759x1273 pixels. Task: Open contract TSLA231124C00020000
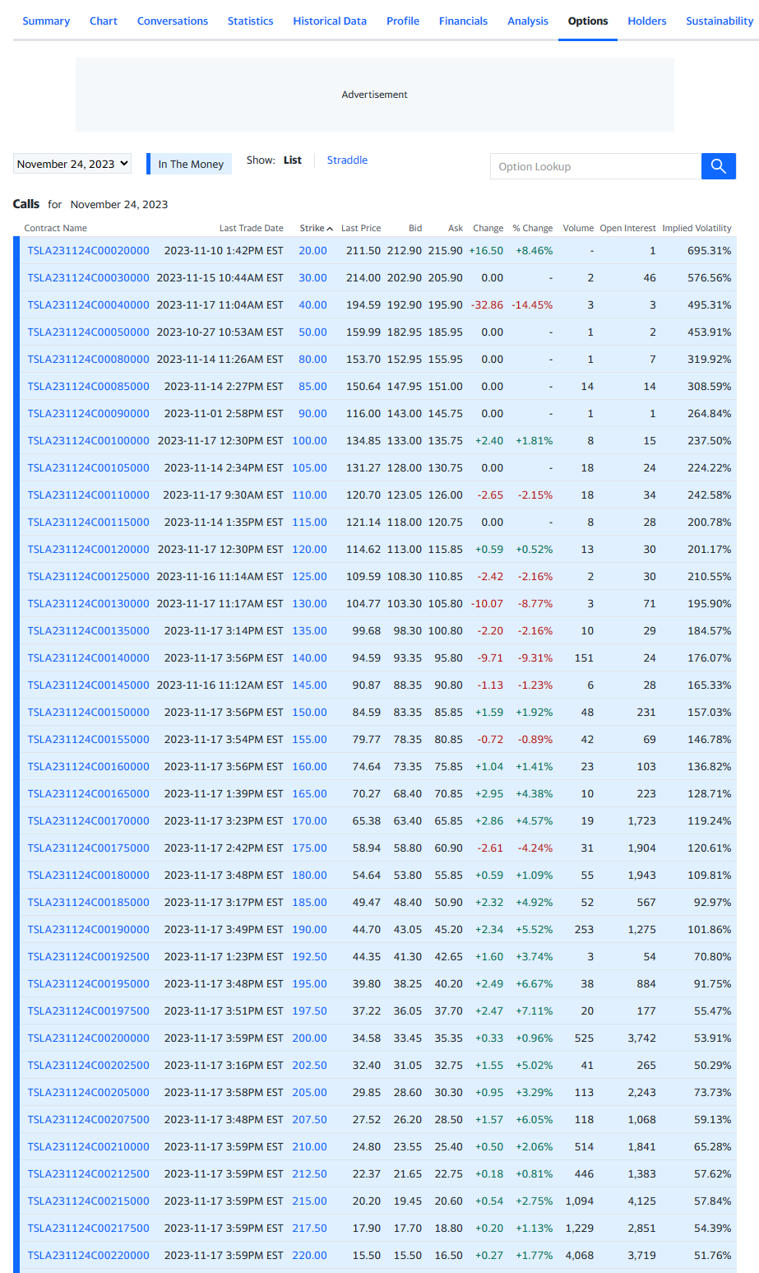point(89,250)
